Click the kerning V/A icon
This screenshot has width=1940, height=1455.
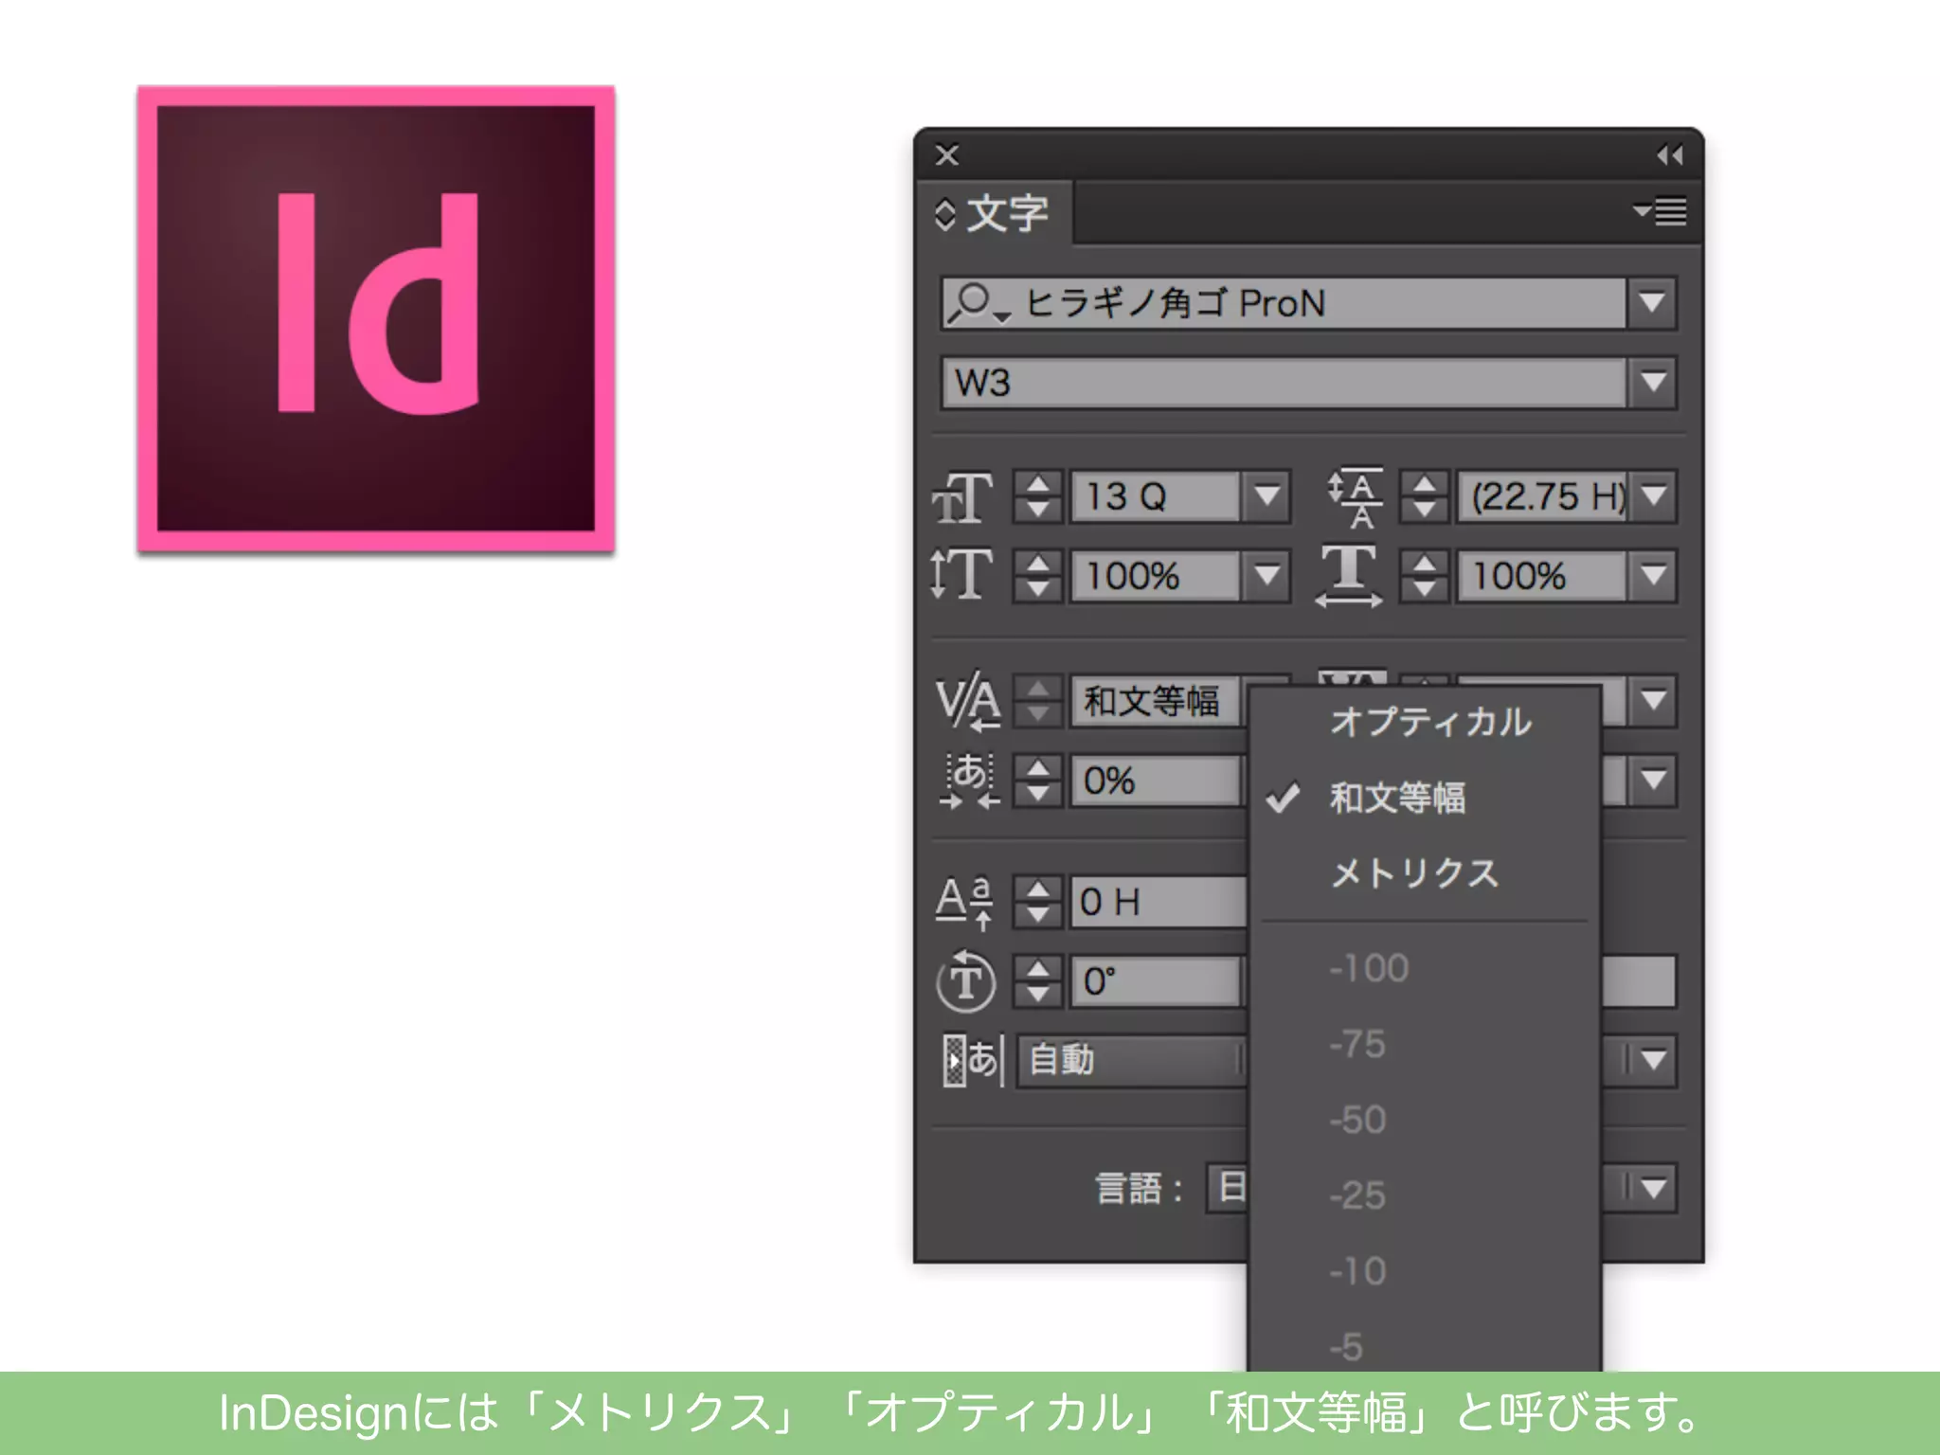click(x=967, y=704)
